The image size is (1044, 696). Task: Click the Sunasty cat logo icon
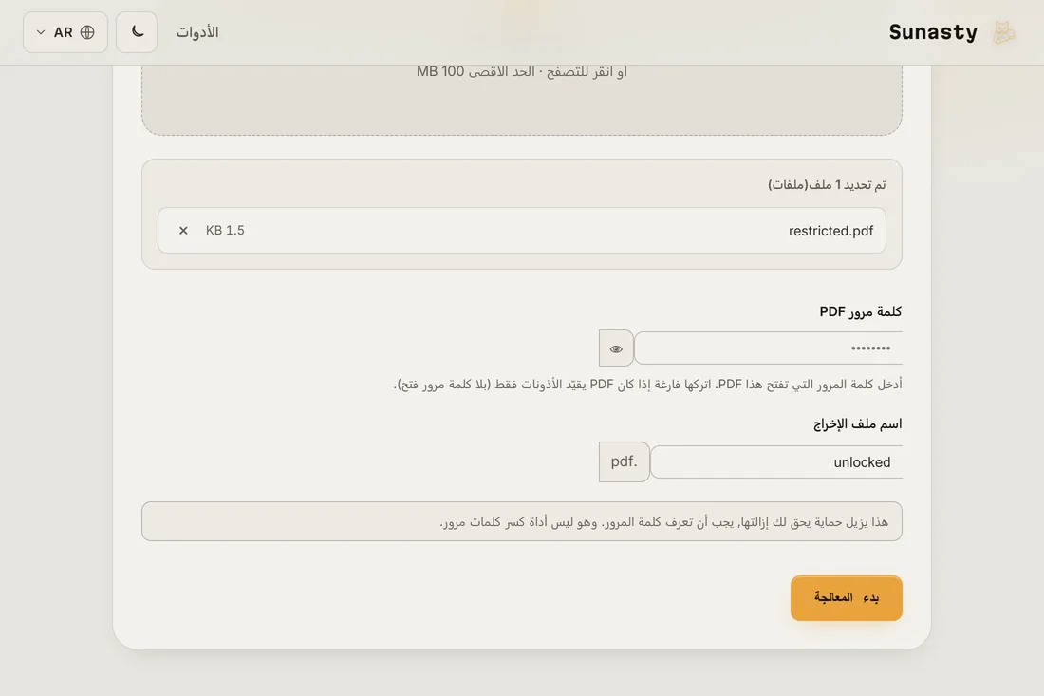pyautogui.click(x=1003, y=32)
